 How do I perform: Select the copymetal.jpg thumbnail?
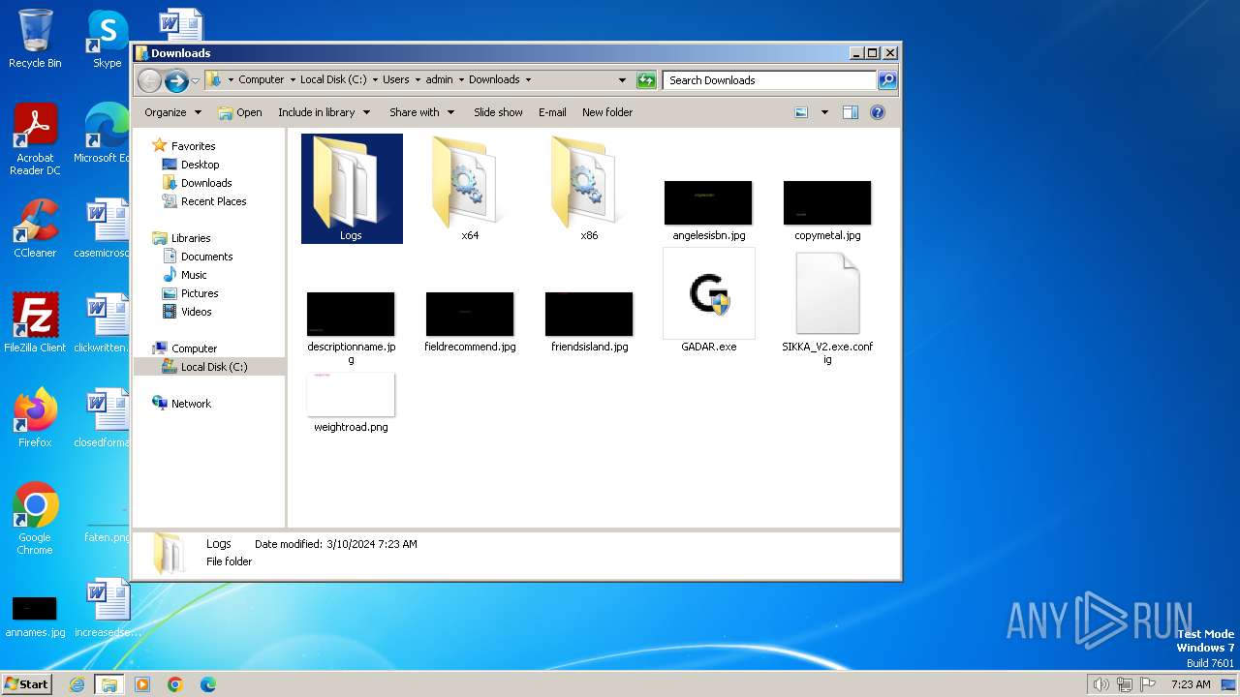click(x=827, y=202)
